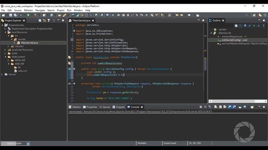Toggle Pin Console icon
The height and width of the screenshot is (150, 268).
[240, 107]
